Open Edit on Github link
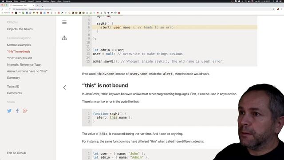 point(16,153)
